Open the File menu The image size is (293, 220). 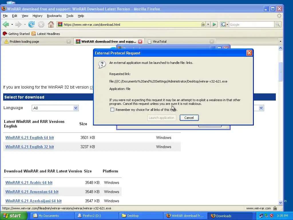(x=5, y=16)
